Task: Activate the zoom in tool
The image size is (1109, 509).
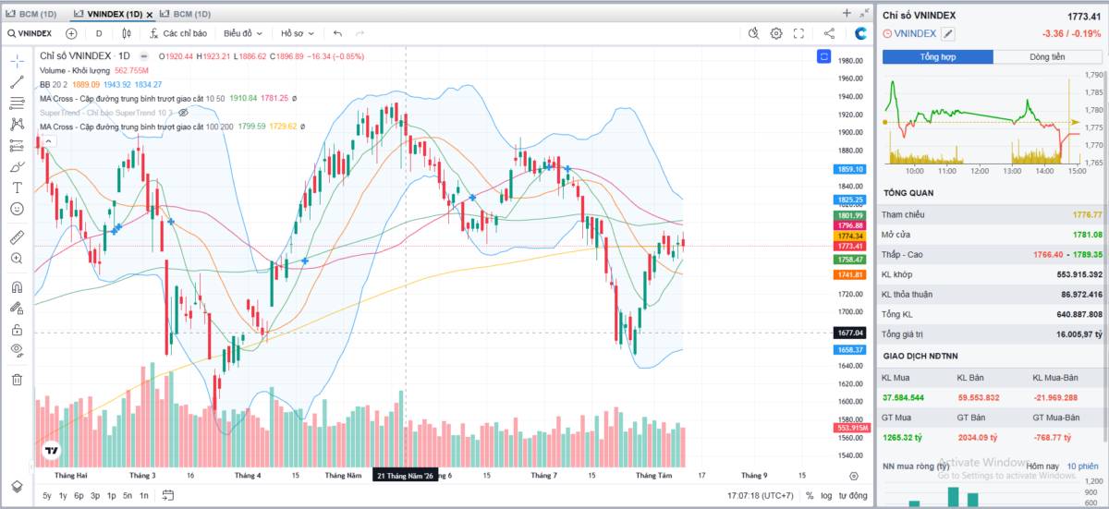Action: pos(17,259)
